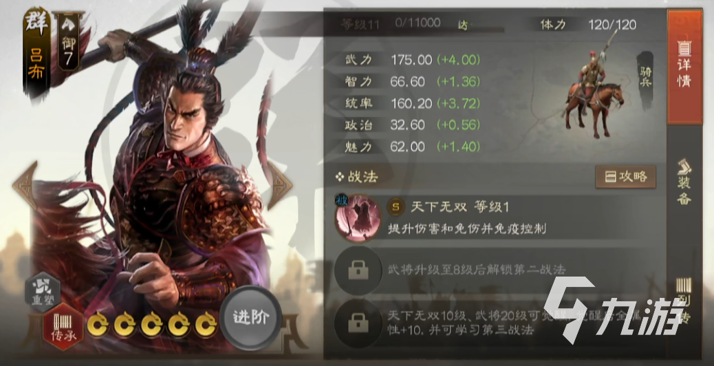
Task: Tap the red 传承 inheritance icon
Action: coord(63,326)
